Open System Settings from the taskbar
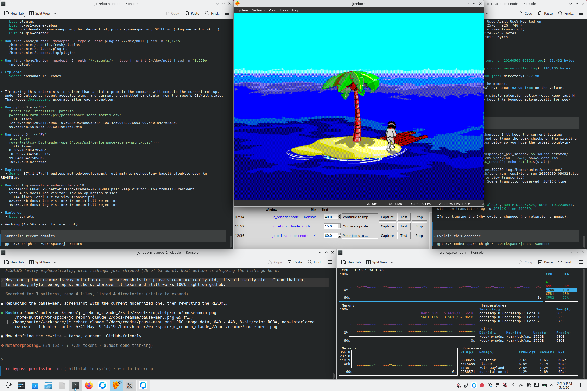 coord(21,385)
